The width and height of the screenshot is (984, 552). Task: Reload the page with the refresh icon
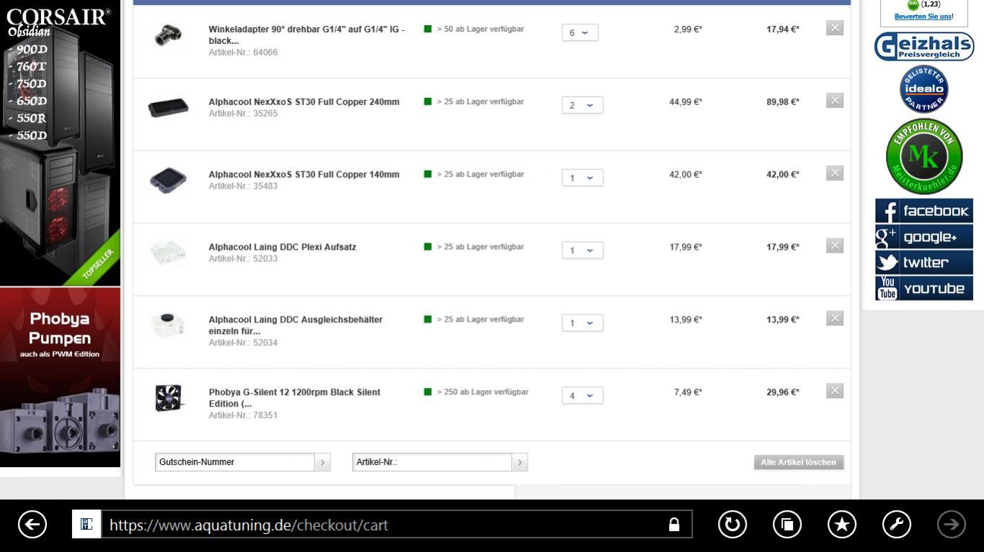pyautogui.click(x=732, y=525)
